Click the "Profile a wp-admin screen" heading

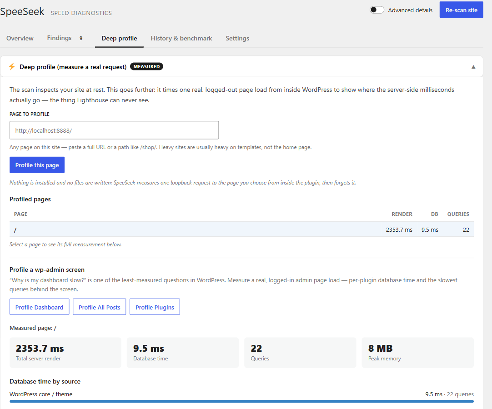47,269
